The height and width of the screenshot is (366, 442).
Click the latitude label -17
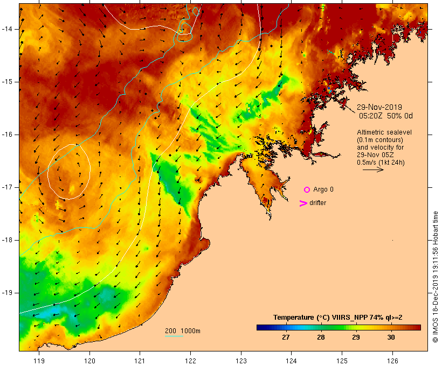click(x=7, y=187)
